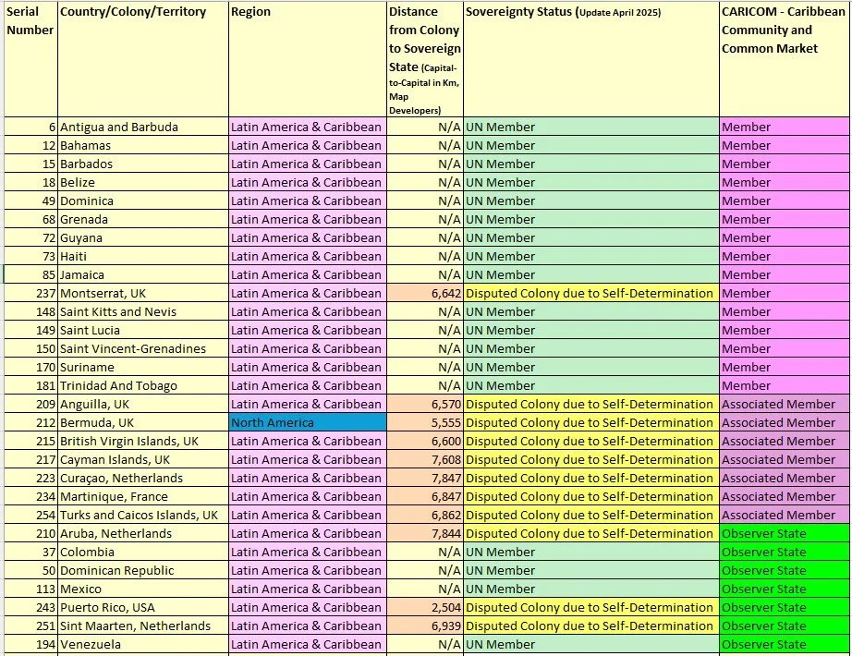Screen dimensions: 852x656
Task: Click the Region column header
Action: tap(308, 59)
